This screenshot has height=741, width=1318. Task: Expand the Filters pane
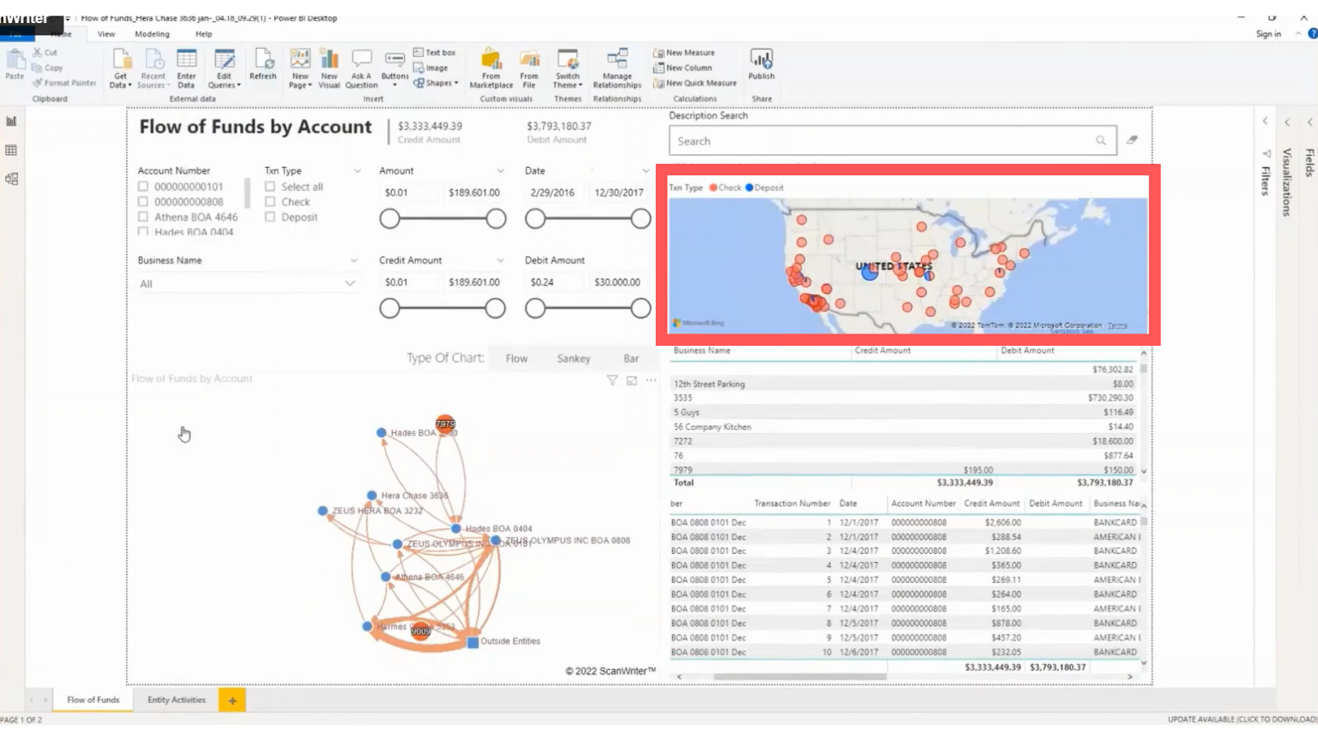(x=1265, y=121)
